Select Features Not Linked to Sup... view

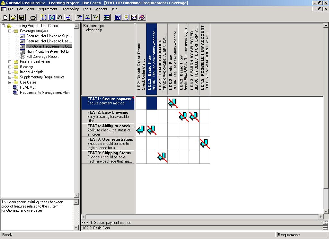49,36
